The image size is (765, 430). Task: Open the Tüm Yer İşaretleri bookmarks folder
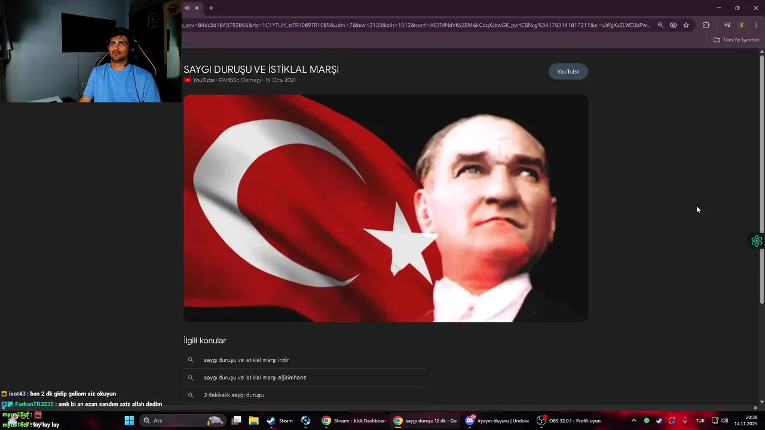pyautogui.click(x=736, y=40)
